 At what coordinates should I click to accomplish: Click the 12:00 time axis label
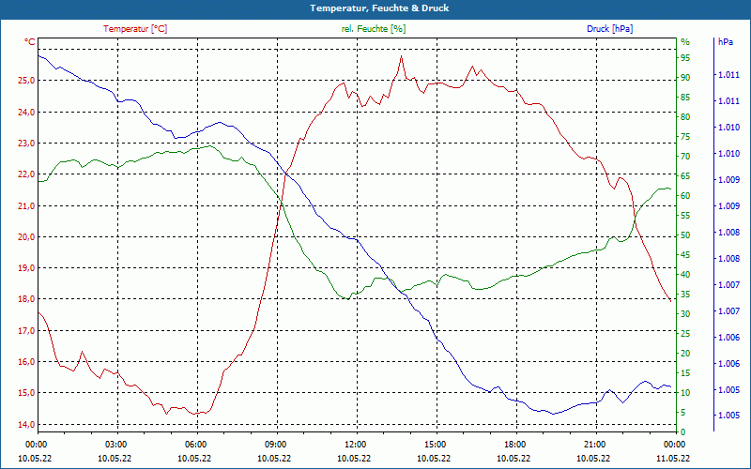(x=356, y=444)
